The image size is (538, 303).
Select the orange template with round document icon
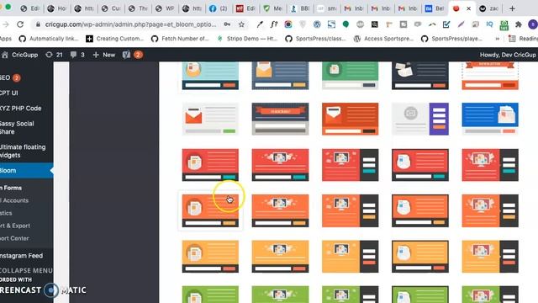pos(210,210)
